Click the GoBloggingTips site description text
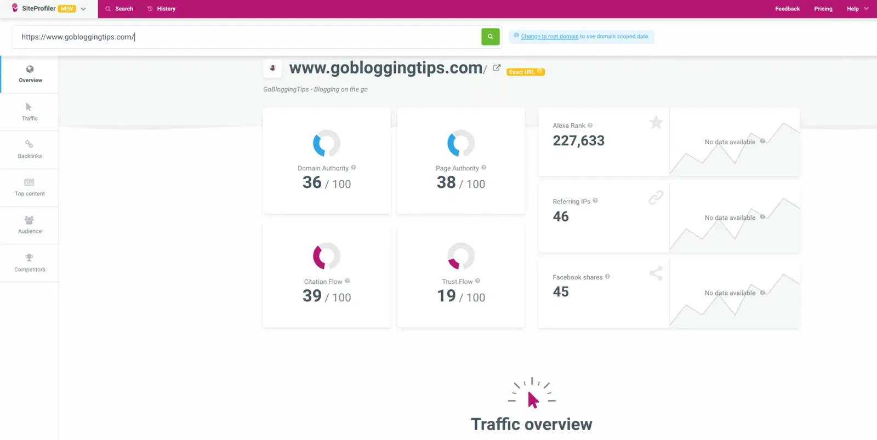Image resolution: width=877 pixels, height=440 pixels. [315, 89]
